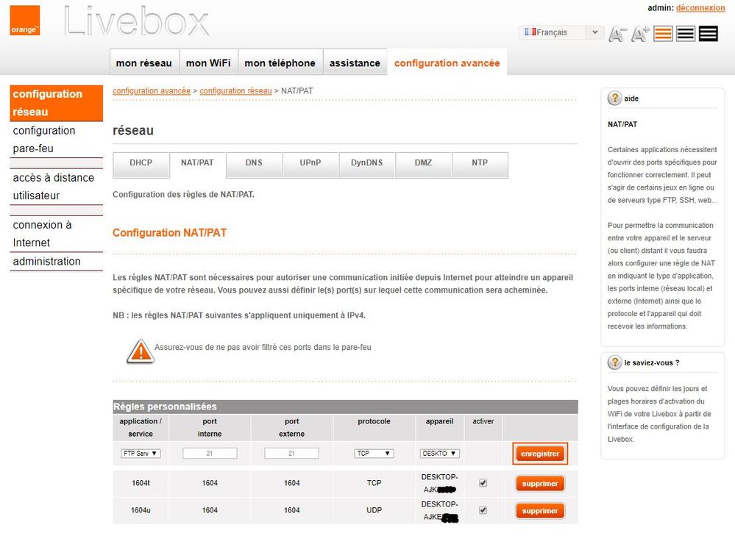Uncheck activer for rule 1604t
Screen dimensions: 735x544
pyautogui.click(x=483, y=483)
